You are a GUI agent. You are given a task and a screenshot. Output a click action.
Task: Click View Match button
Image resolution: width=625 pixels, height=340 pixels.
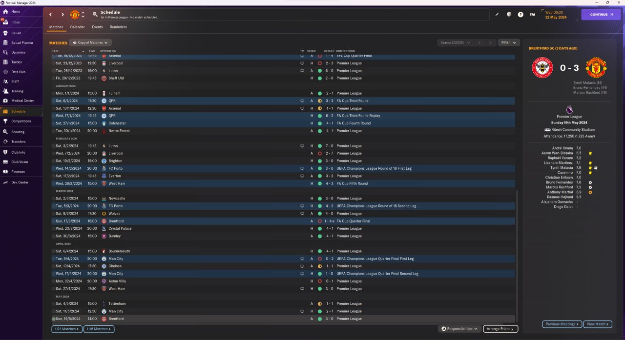(598, 324)
